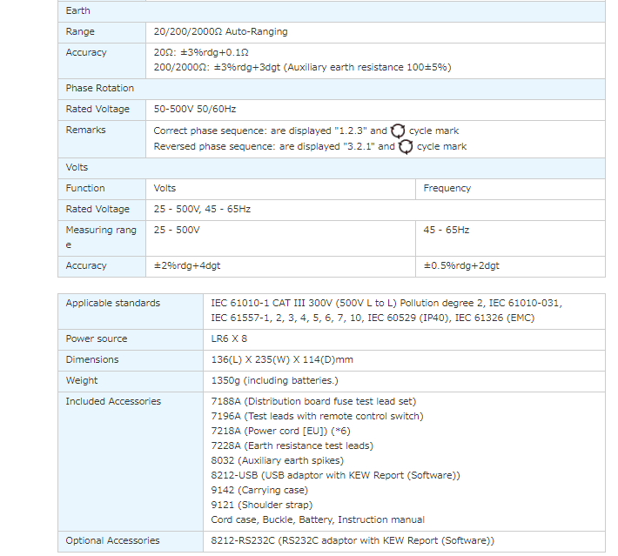Click the cycle mark icon after "1.2.3"

pyautogui.click(x=398, y=131)
